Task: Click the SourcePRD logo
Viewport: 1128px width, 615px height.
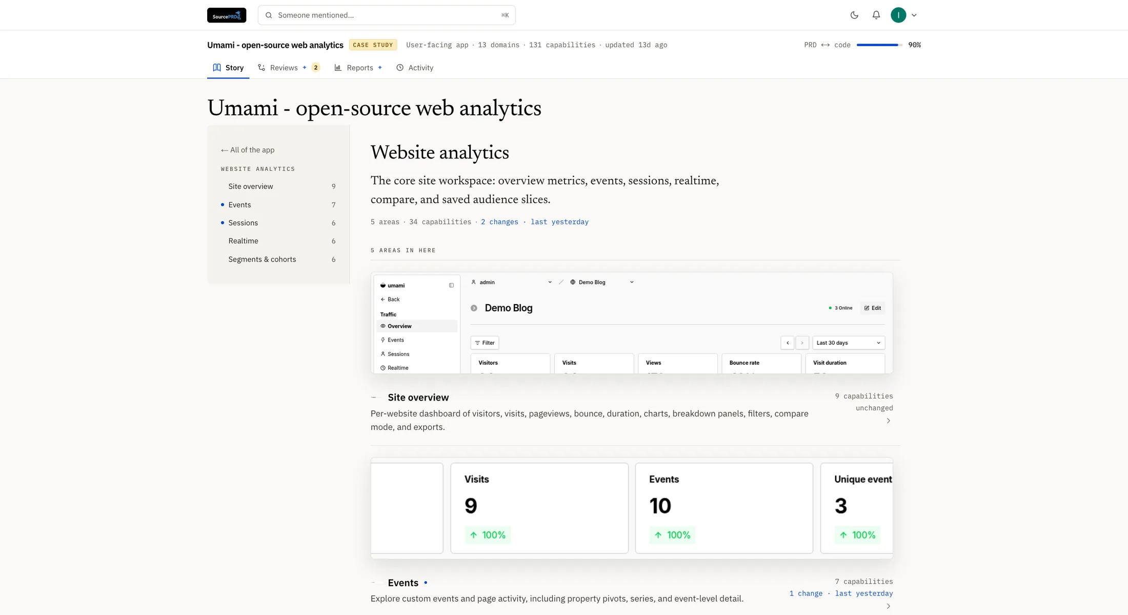Action: (227, 15)
